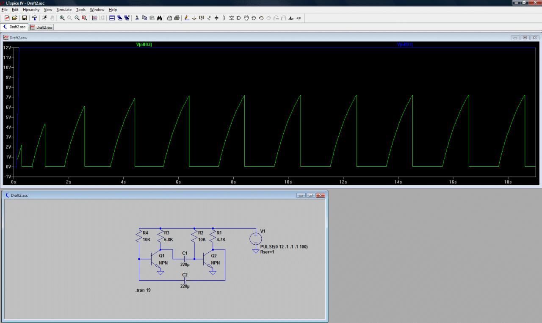Select the Diode component tool
This screenshot has width=542, height=323.
[x=232, y=18]
